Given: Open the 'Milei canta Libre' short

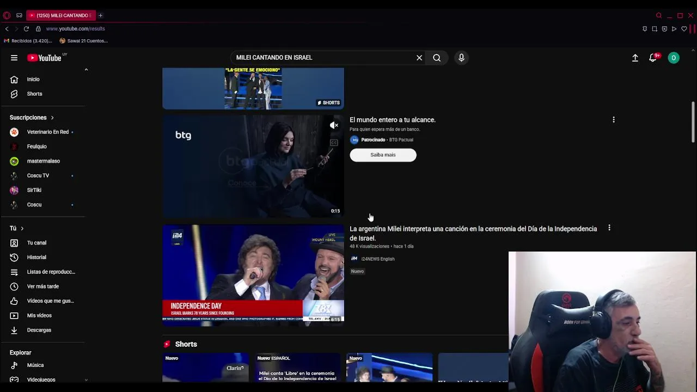Looking at the screenshot, I should 297,367.
